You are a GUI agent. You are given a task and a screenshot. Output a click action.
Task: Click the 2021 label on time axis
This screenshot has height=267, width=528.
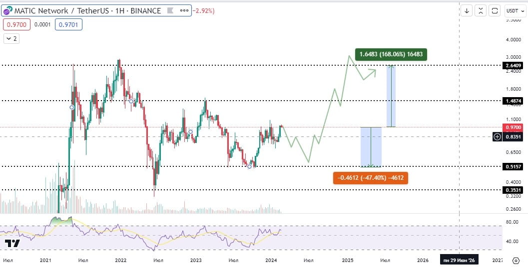45,261
